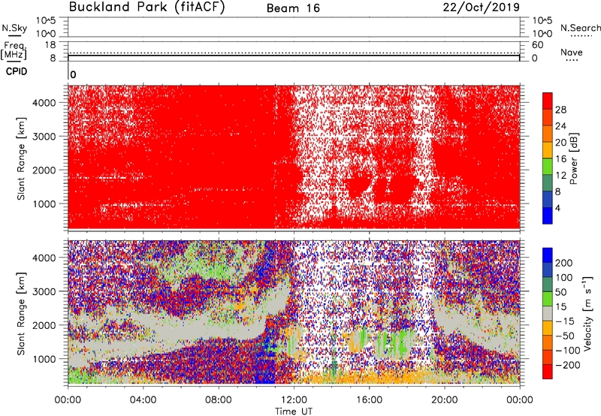This screenshot has height=416, width=601.
Task: Click the dotted line sample under N.Search
Action: pos(581,36)
